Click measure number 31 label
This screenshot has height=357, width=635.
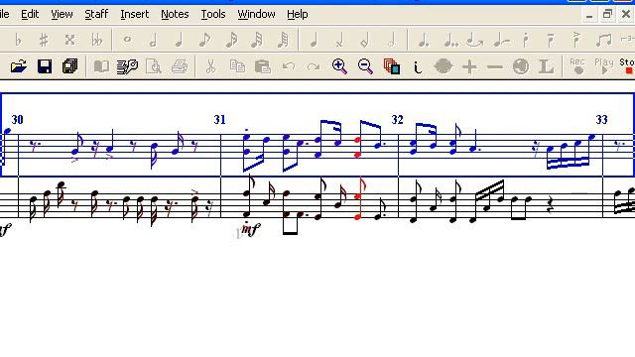(x=219, y=120)
